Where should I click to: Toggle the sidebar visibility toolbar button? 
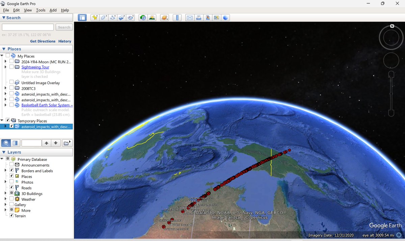(82, 18)
